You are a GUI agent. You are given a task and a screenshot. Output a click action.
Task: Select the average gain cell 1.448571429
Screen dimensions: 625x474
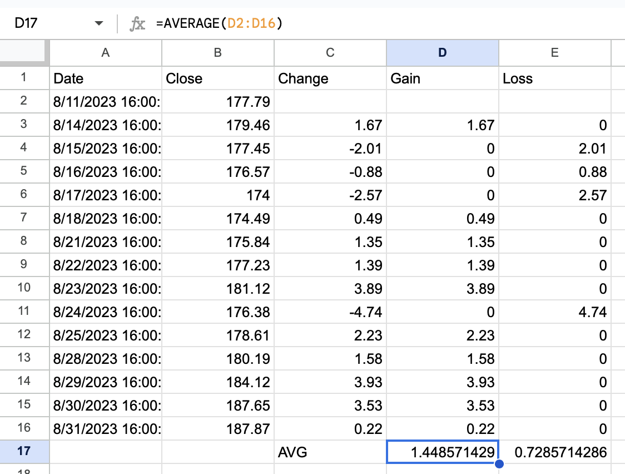443,452
